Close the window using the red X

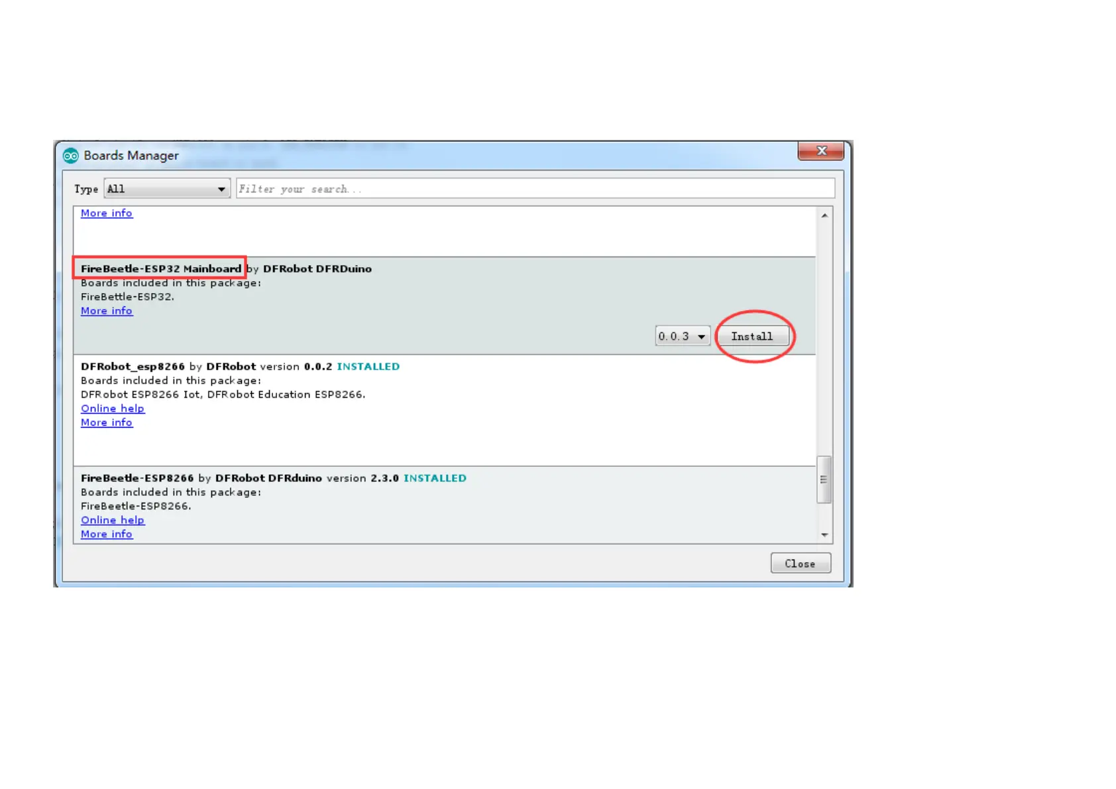pos(821,151)
